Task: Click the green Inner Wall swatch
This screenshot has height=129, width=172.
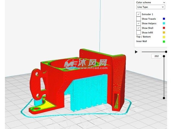Action: click(164, 42)
